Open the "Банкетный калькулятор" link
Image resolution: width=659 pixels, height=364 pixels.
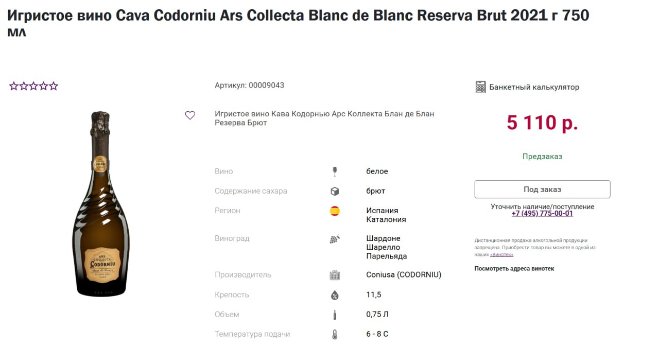[534, 87]
